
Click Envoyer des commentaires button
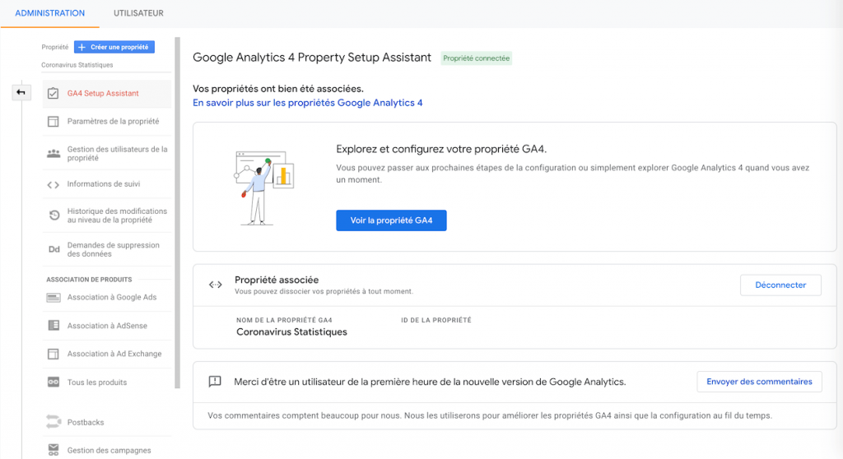pyautogui.click(x=759, y=382)
